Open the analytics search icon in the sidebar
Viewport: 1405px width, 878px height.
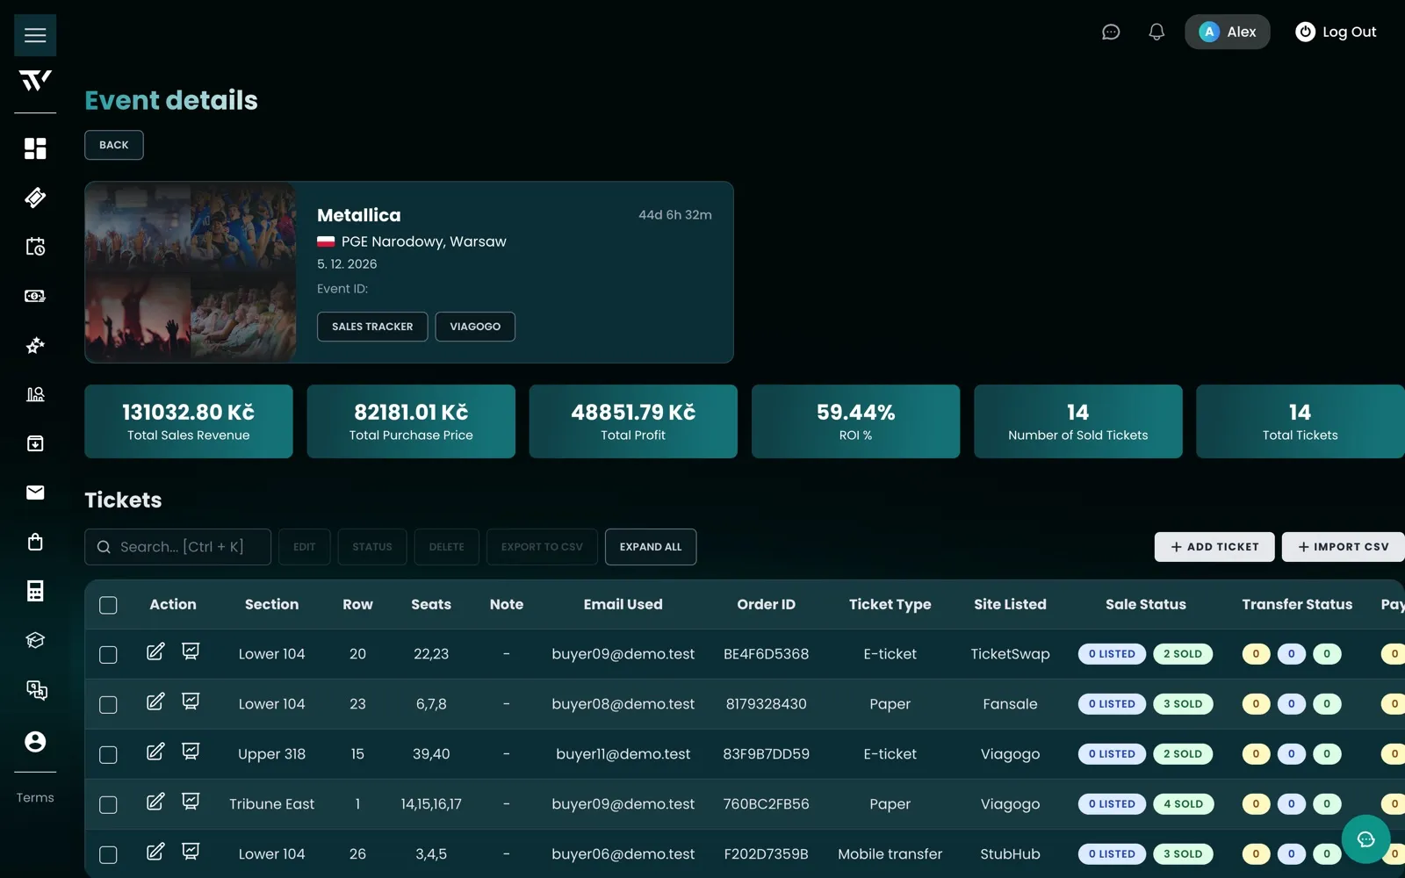click(35, 394)
